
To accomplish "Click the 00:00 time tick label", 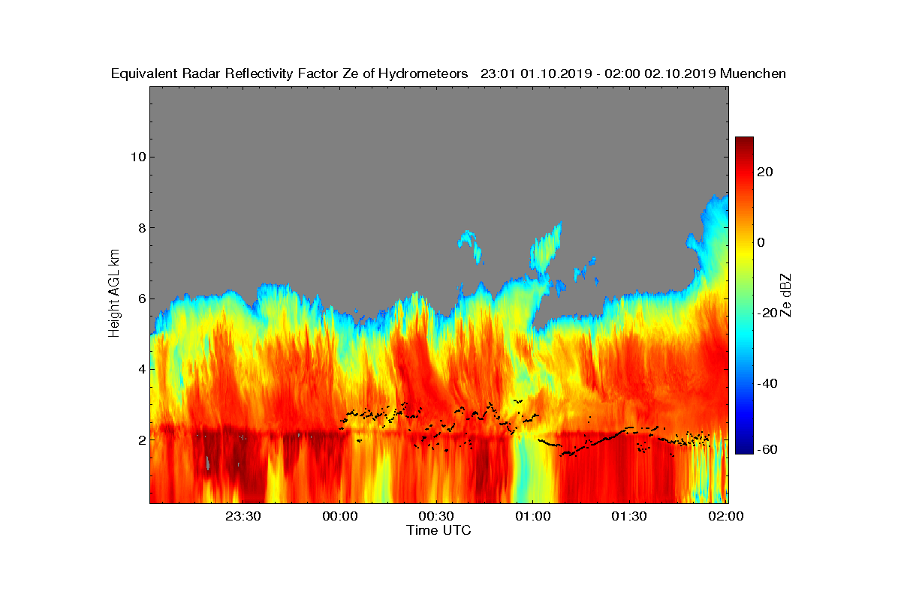I will [x=339, y=516].
